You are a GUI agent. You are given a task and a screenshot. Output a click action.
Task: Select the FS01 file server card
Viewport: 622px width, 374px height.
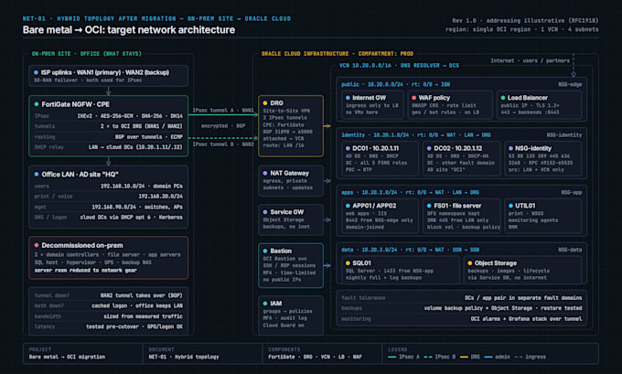461,216
